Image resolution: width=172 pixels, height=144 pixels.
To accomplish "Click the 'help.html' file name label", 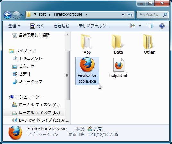I will (x=118, y=75).
